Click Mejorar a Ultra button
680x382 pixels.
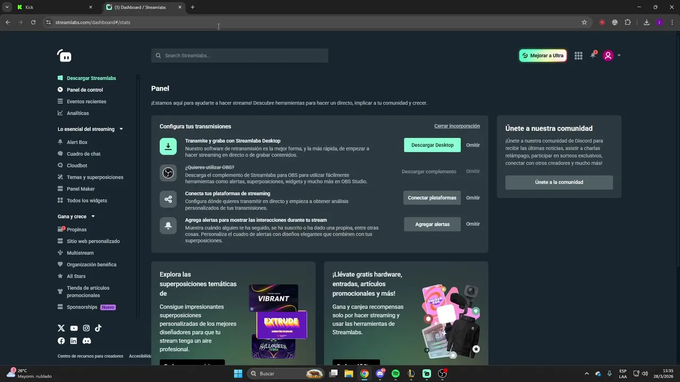(543, 56)
